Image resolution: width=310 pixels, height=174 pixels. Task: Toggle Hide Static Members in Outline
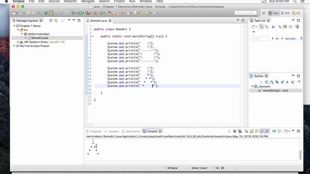282,82
